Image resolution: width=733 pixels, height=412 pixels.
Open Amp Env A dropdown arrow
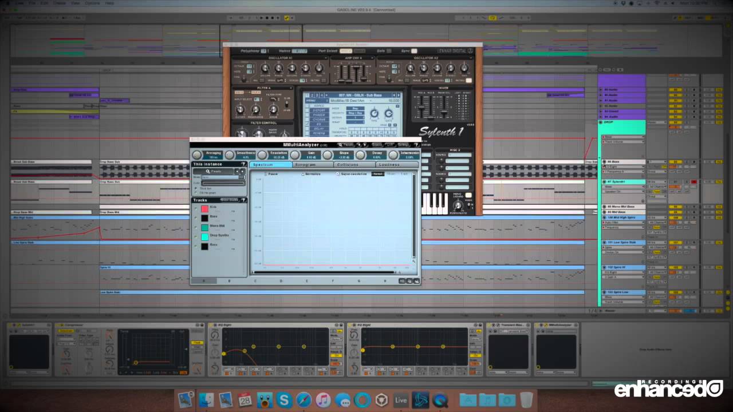click(x=372, y=58)
